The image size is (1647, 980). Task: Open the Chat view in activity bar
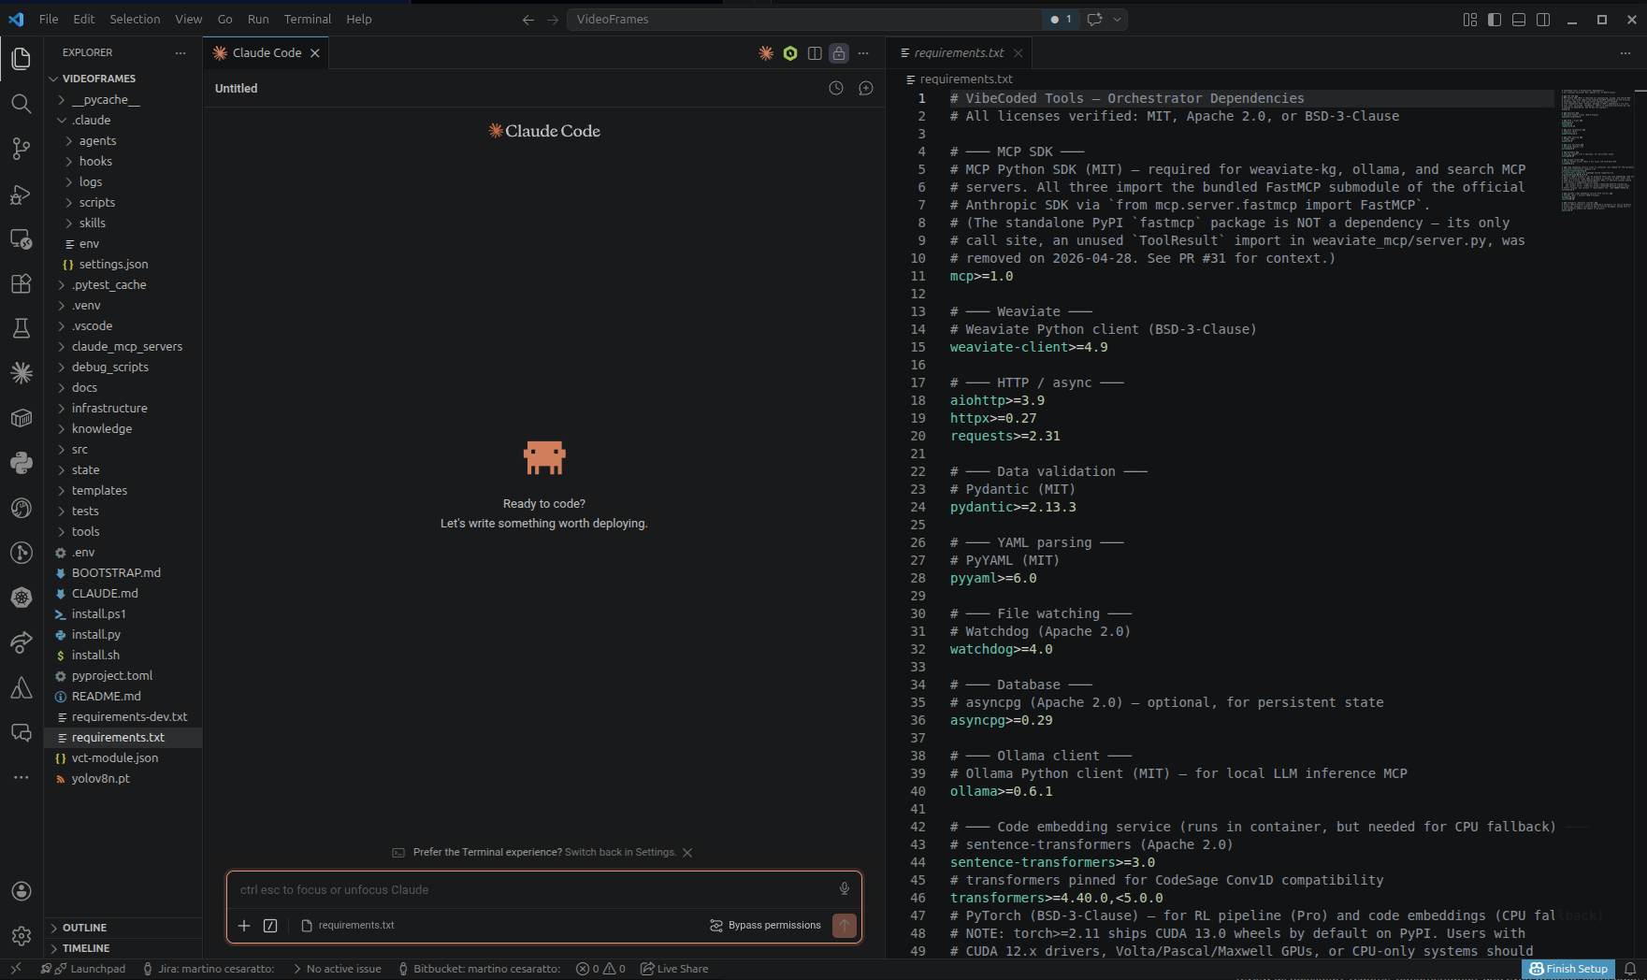click(21, 732)
